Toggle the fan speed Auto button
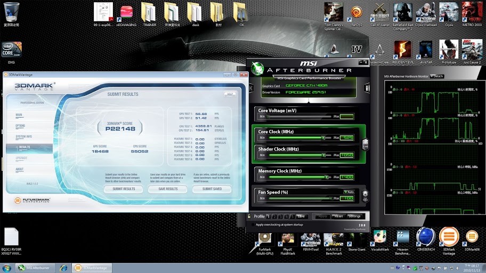Screen dimensions: 486x273 pyautogui.click(x=349, y=192)
